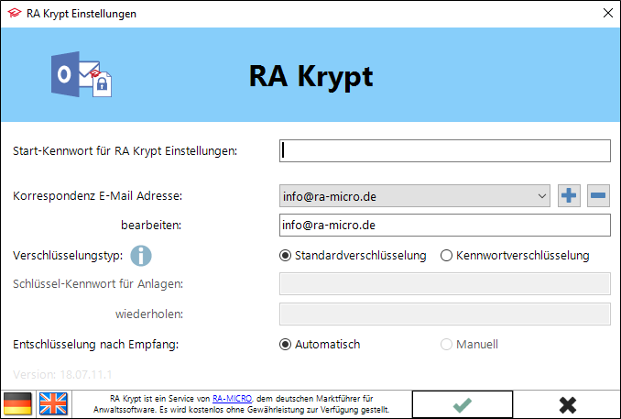Click the RA Krypt title bar icon
Screen dimensions: 621x419
click(12, 13)
